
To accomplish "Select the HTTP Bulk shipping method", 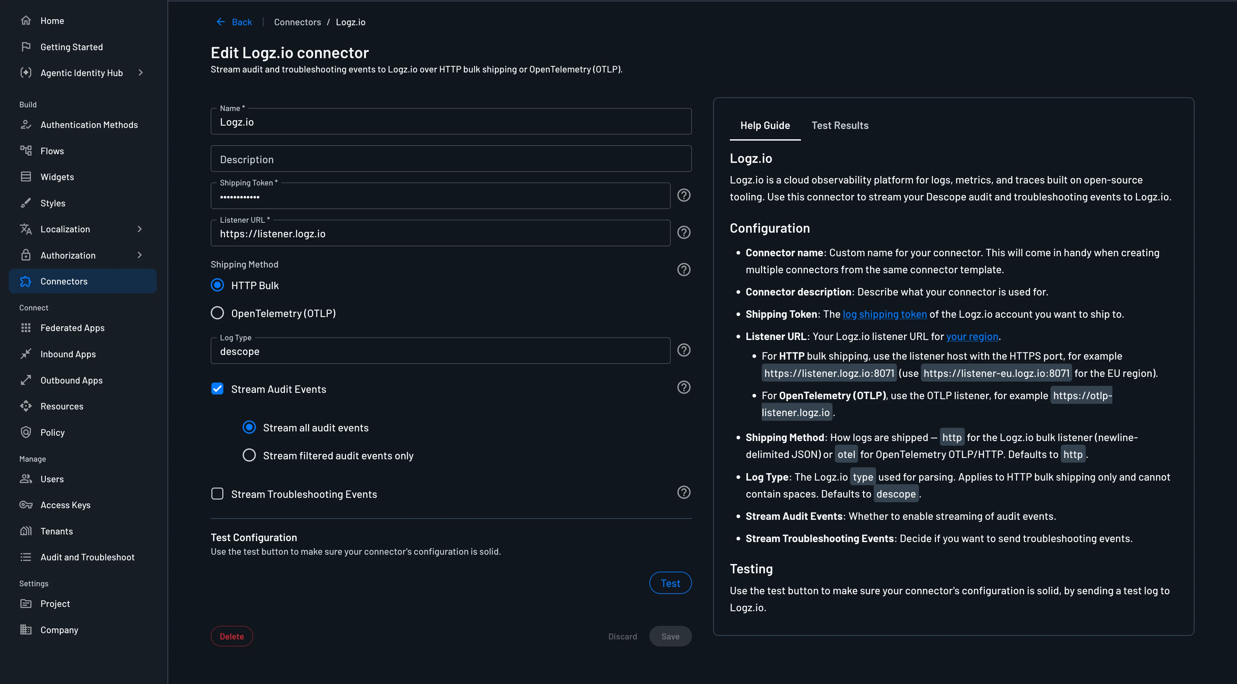I will pyautogui.click(x=218, y=285).
